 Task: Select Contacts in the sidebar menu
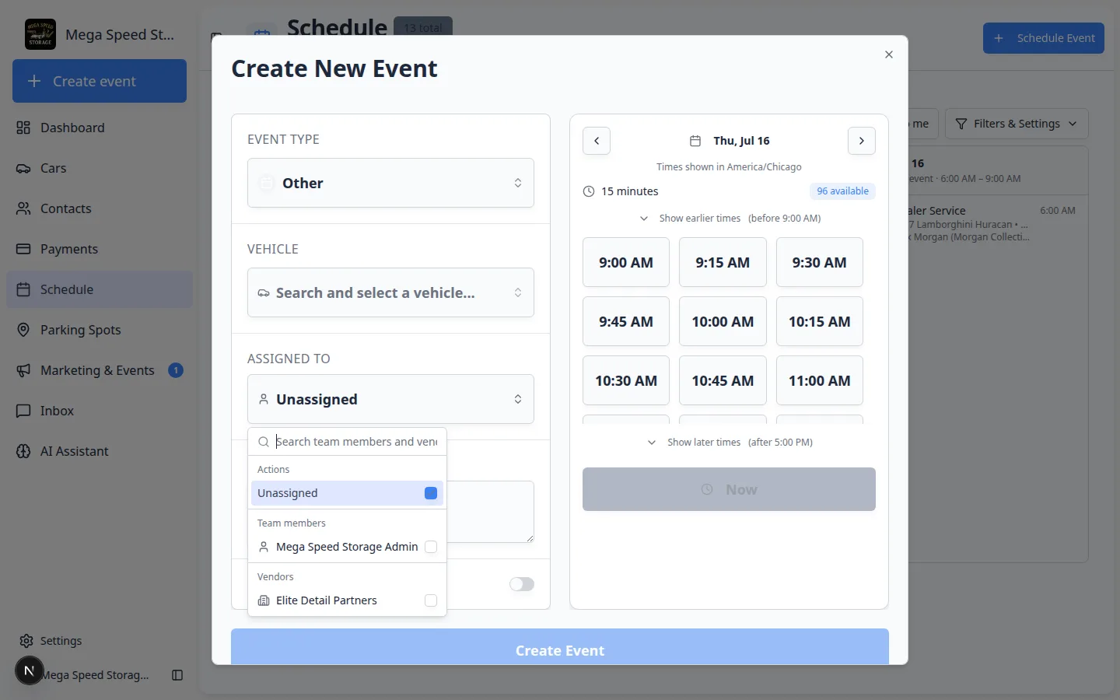click(x=100, y=208)
